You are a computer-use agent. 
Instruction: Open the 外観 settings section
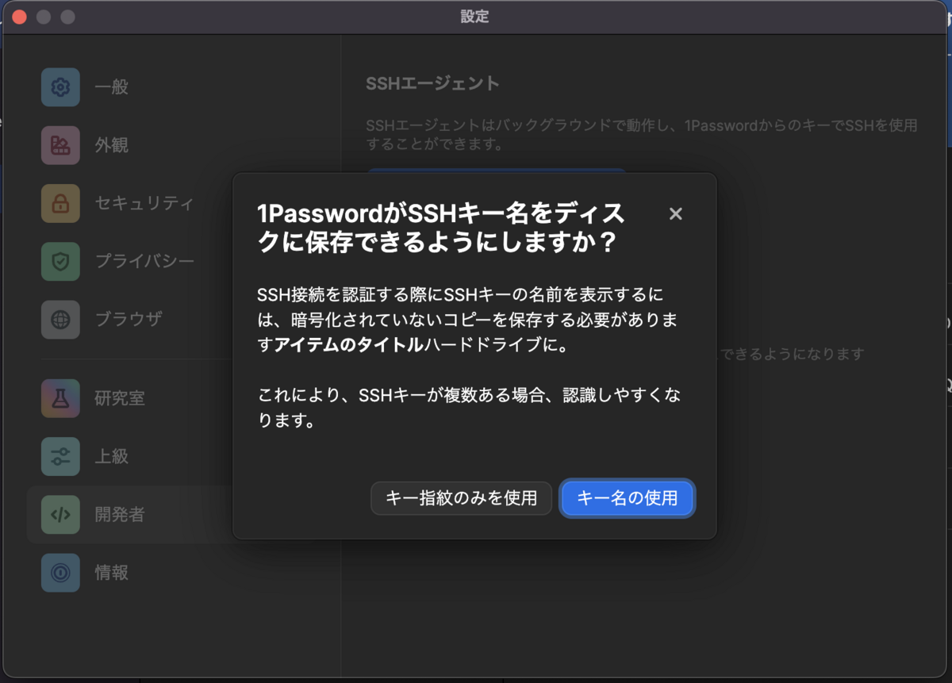click(x=112, y=145)
